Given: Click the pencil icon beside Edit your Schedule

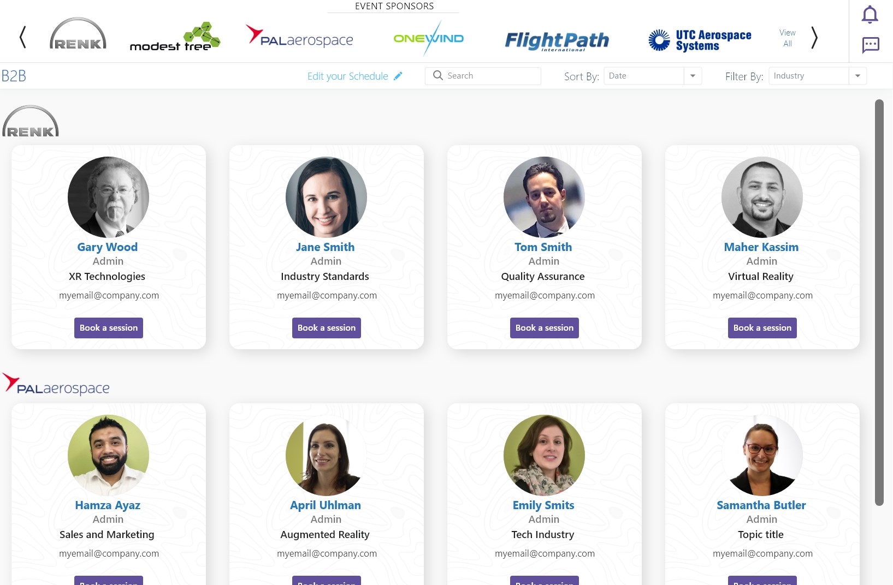Looking at the screenshot, I should pos(398,76).
